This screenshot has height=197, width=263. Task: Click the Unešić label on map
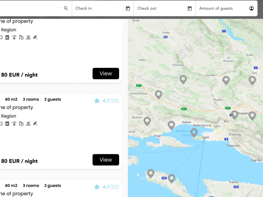click(142, 60)
